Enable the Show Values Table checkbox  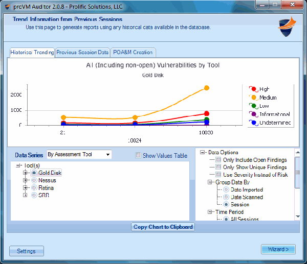coord(138,155)
